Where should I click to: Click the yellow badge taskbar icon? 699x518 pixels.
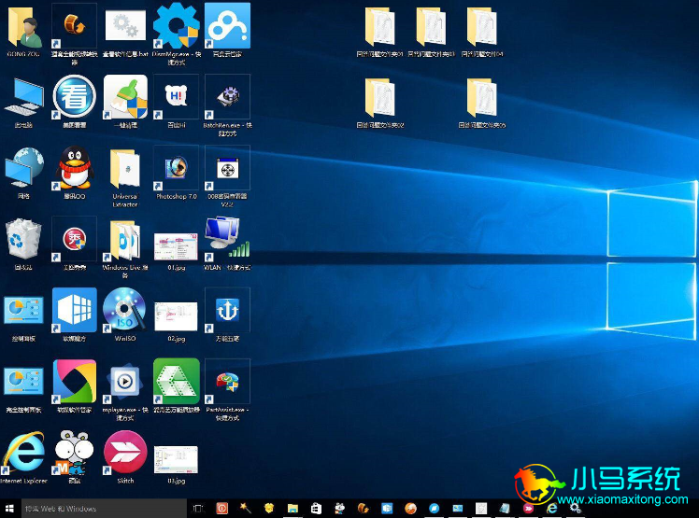tap(269, 509)
